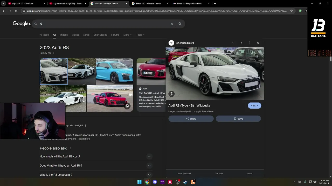The width and height of the screenshot is (332, 186).
Task: Click the Visit button
Action: (x=254, y=105)
